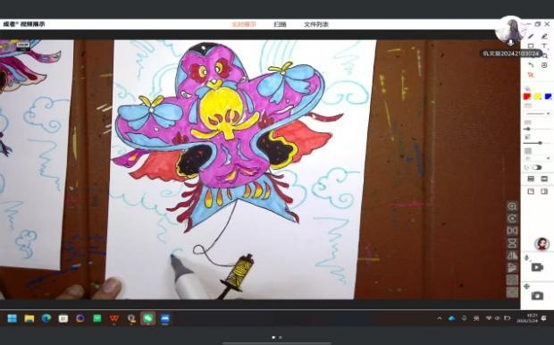Click the side-by-side compare layout icon
Viewport: 554px width, 345px height.
[544, 191]
